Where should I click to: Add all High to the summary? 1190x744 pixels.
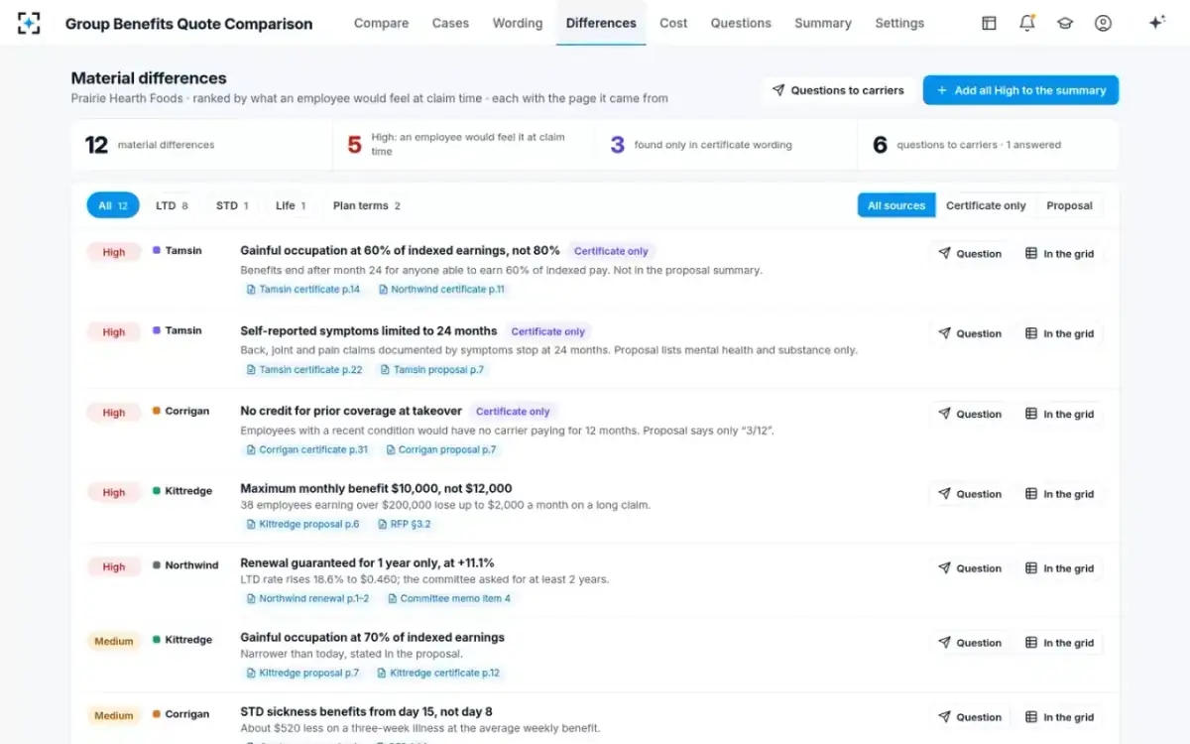point(1020,90)
